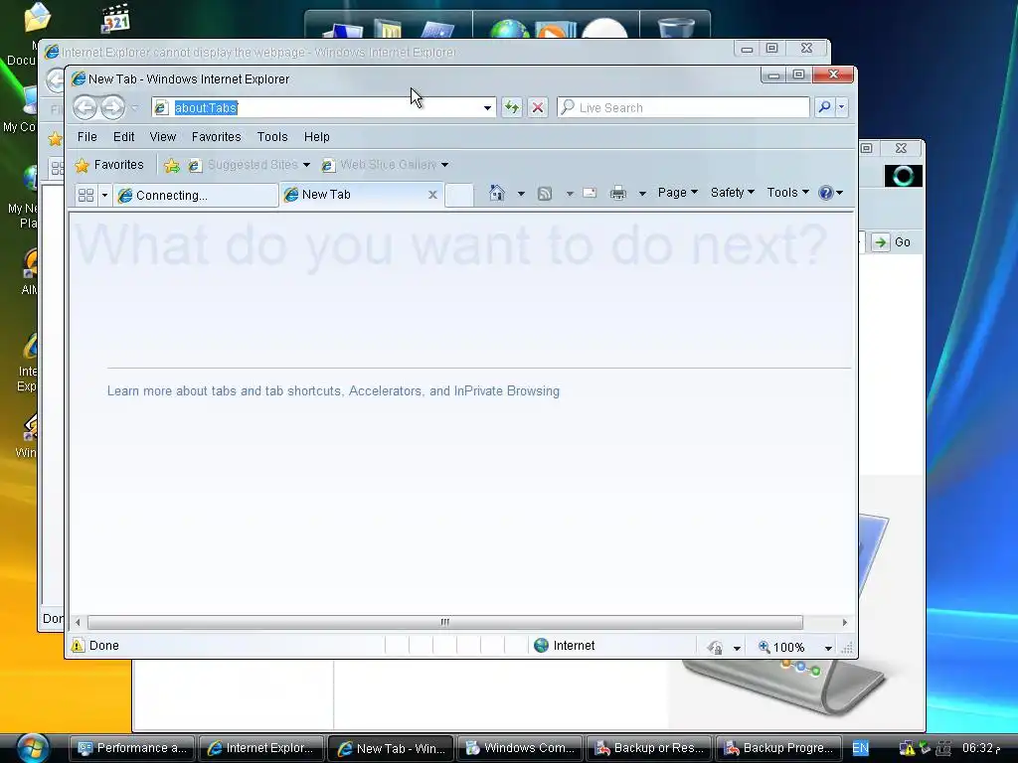This screenshot has height=763, width=1018.
Task: Click the Internet zone globe icon
Action: point(541,646)
